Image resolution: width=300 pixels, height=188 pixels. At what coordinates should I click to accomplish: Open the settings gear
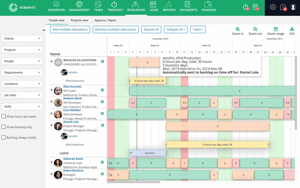tap(273, 7)
